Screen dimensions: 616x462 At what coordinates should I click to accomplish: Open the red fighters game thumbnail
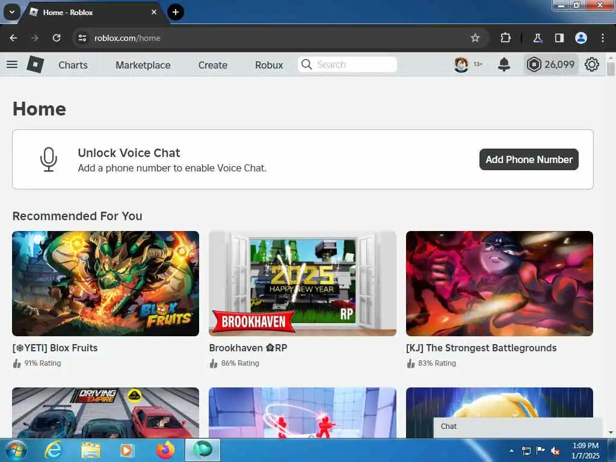(x=303, y=413)
